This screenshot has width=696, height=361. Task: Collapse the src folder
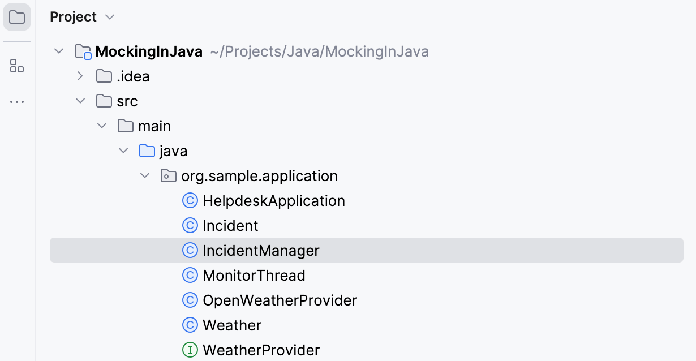80,101
